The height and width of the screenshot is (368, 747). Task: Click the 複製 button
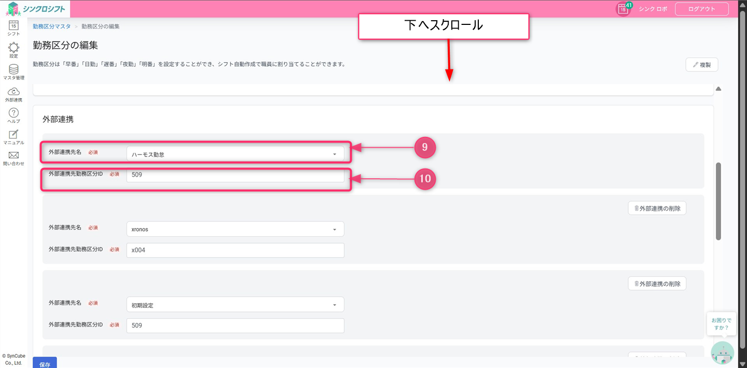tap(702, 65)
